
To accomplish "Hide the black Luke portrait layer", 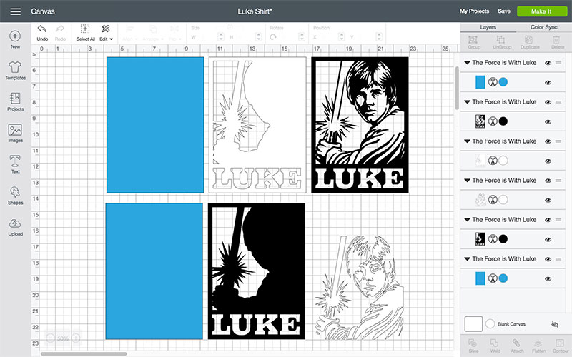I will pyautogui.click(x=548, y=122).
